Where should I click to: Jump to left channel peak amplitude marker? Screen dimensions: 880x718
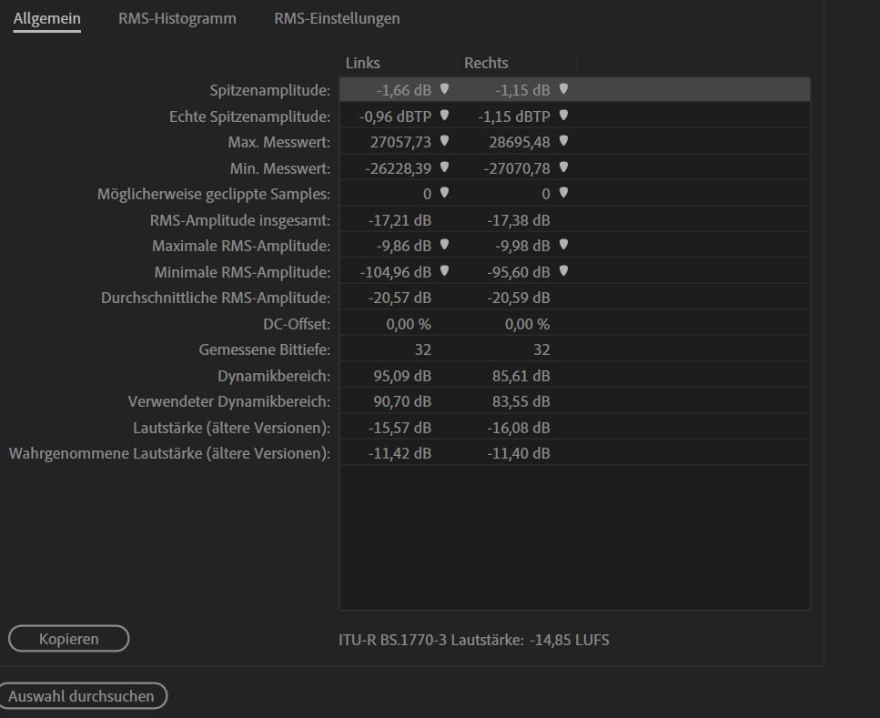(444, 89)
